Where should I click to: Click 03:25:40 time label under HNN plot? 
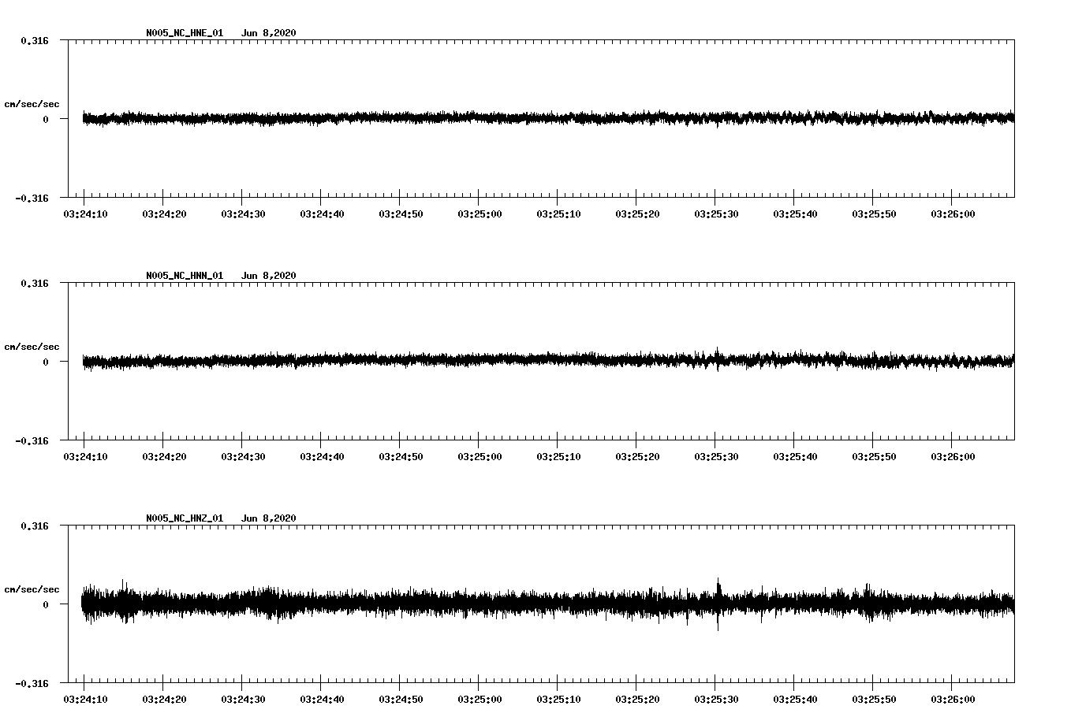click(795, 457)
